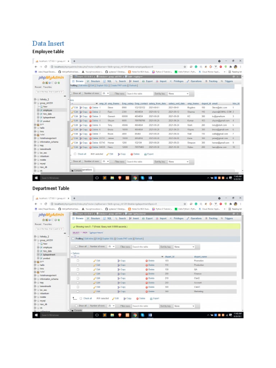Tick Check all in Employee table screenshot
276x368 pixels.
[x=75, y=154]
